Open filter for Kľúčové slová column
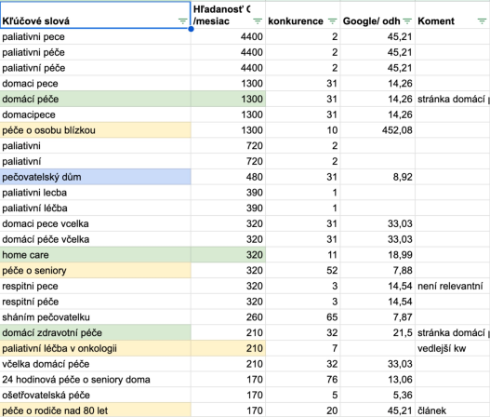This screenshot has width=490, height=417. coord(182,21)
